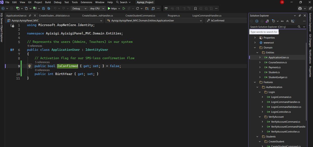Click the Solution Explorer search magnifier icon
The image size is (313, 147).
pos(299,27)
